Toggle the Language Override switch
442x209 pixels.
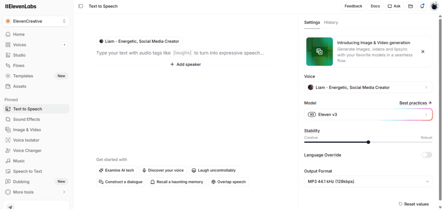pos(427,155)
